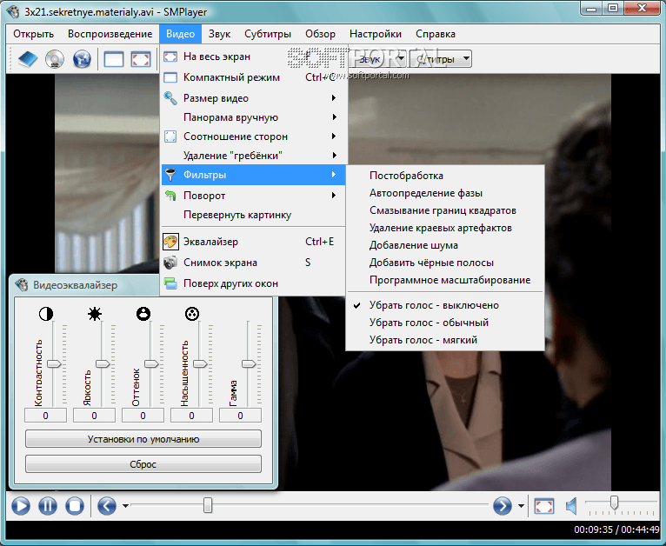
Task: Open the Субтитры menu
Action: [268, 34]
